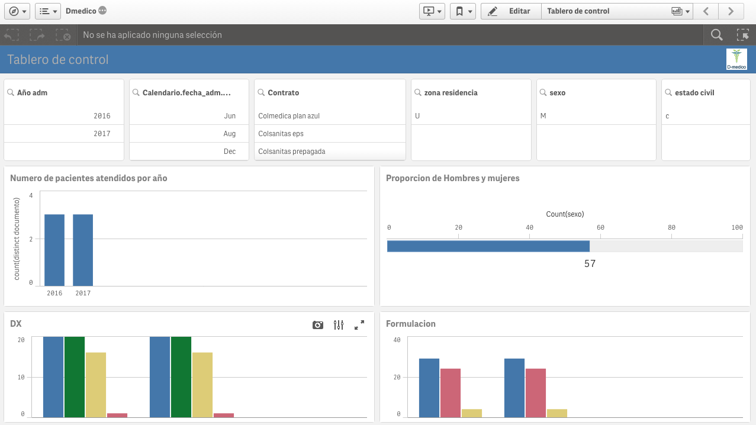Click the first blue bar in Formulacion chart
756x425 pixels.
(429, 388)
